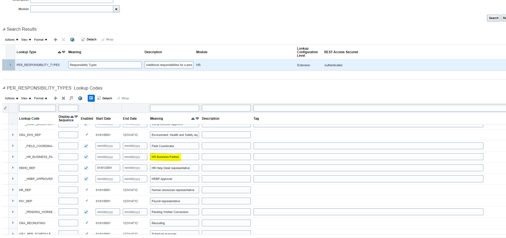Viewport: 506px width, 238px height.
Task: Collapse the PER_RESPONSIBILITY_TYPES Lookup Codes section
Action: 4,88
